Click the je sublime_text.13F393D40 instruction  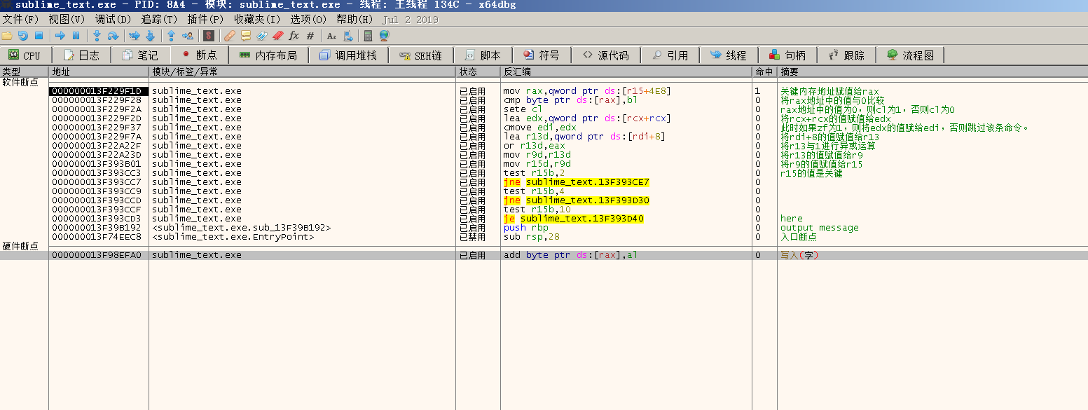[x=574, y=219]
